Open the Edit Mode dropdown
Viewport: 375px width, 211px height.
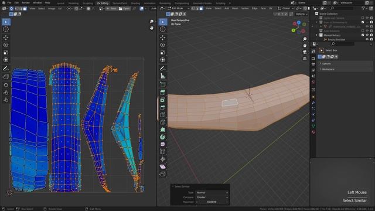[x=179, y=8]
